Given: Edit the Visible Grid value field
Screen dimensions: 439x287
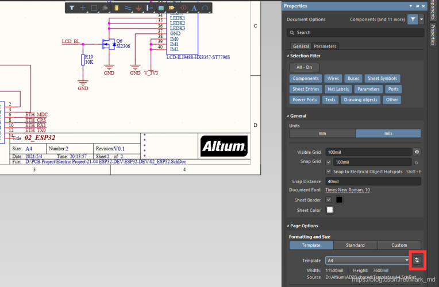Looking at the screenshot, I should point(368,152).
